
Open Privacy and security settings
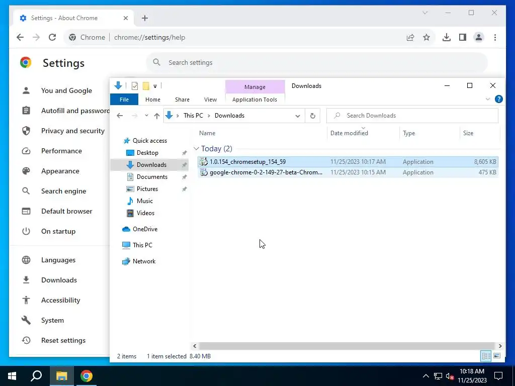point(72,131)
